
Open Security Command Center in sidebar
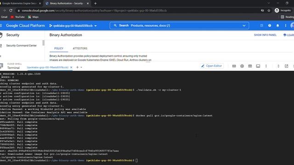click(22, 46)
